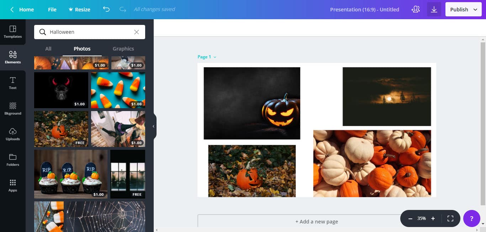Open the Templates panel in sidebar
This screenshot has width=486, height=232.
pyautogui.click(x=13, y=32)
